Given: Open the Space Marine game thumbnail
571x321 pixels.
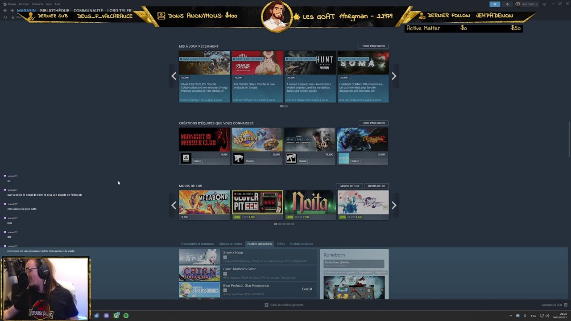Looking at the screenshot, I should (310, 140).
